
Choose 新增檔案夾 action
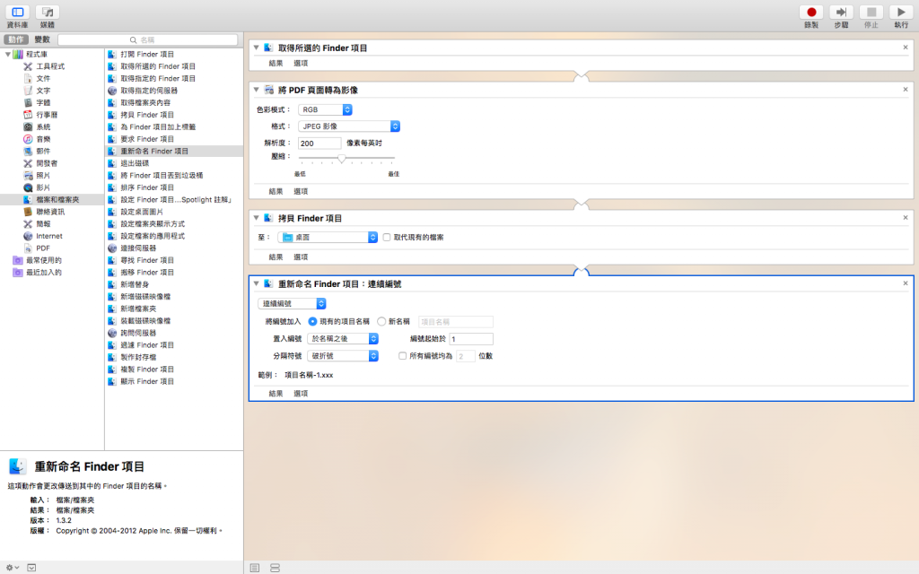tap(138, 309)
